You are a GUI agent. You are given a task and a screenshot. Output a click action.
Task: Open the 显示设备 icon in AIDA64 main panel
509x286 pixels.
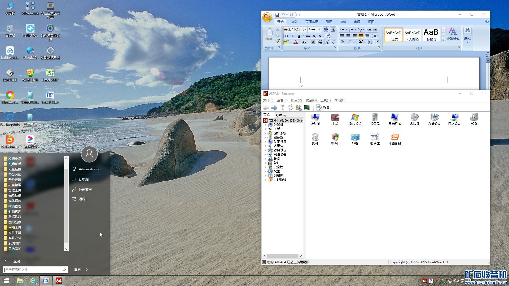(x=395, y=119)
